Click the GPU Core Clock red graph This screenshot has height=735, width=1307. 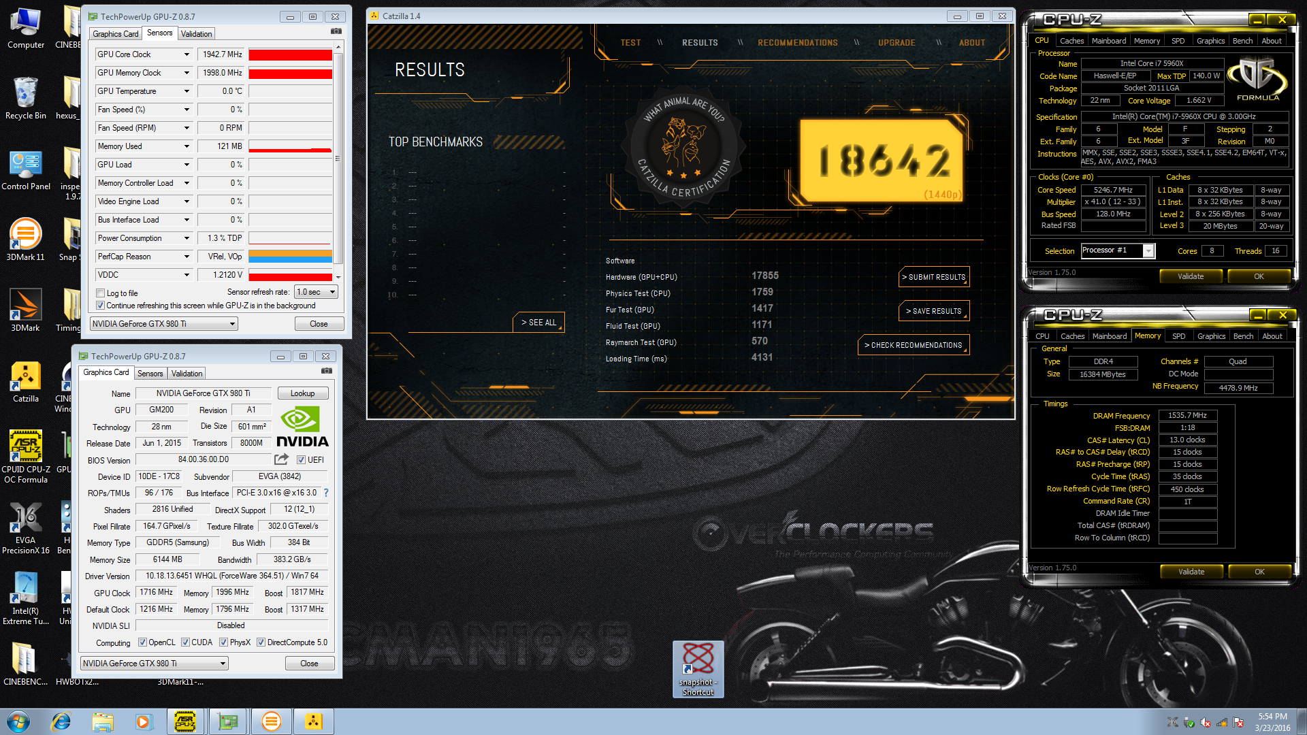[x=290, y=54]
